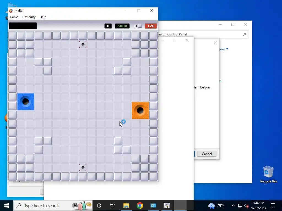Open the Game menu in InkBall

14,17
